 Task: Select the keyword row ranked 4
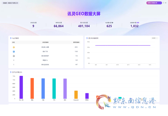tap(46, 60)
